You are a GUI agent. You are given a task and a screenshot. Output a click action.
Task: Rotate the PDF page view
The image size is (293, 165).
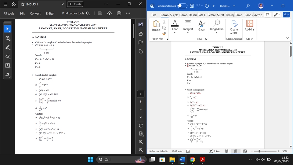tap(141, 126)
